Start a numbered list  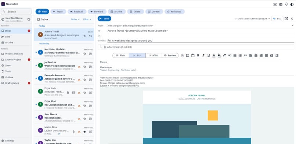click(x=240, y=56)
